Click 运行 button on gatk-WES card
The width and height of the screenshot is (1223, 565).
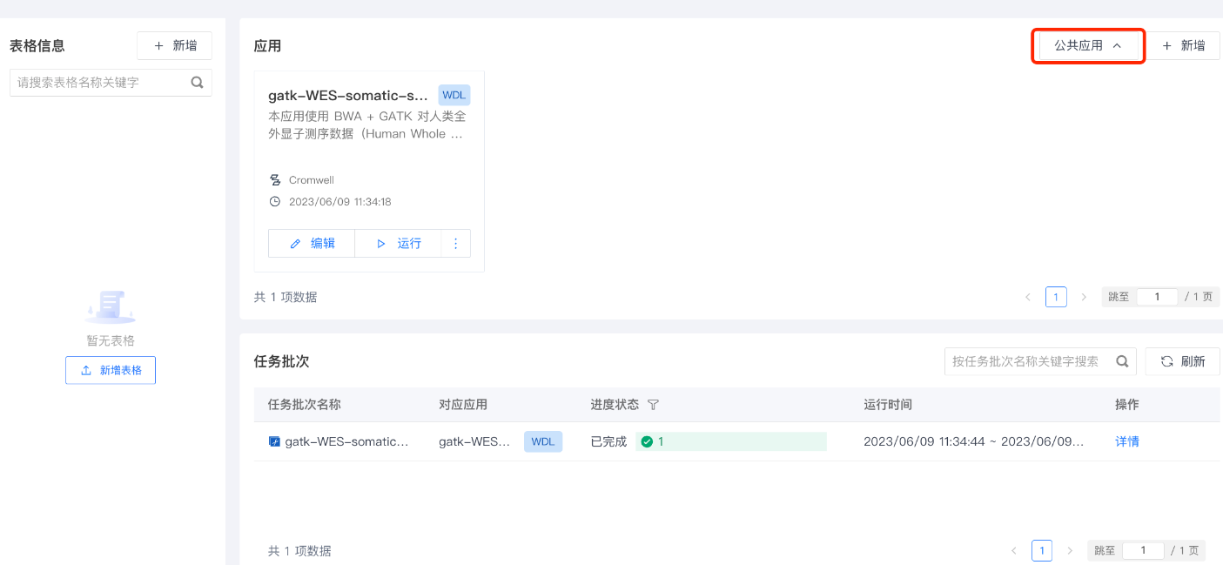point(399,244)
